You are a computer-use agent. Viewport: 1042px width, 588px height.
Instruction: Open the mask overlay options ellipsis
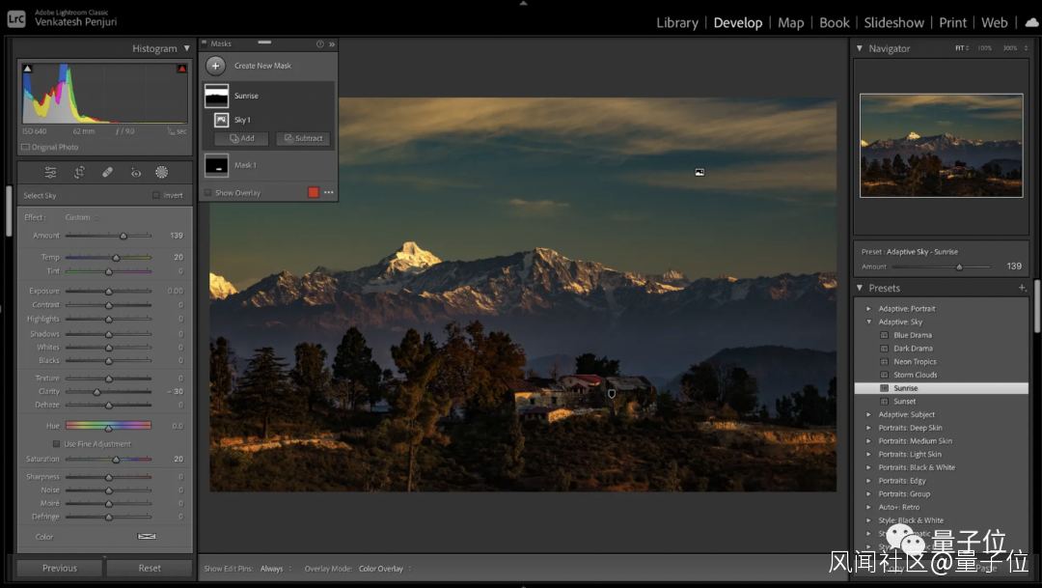pyautogui.click(x=329, y=192)
